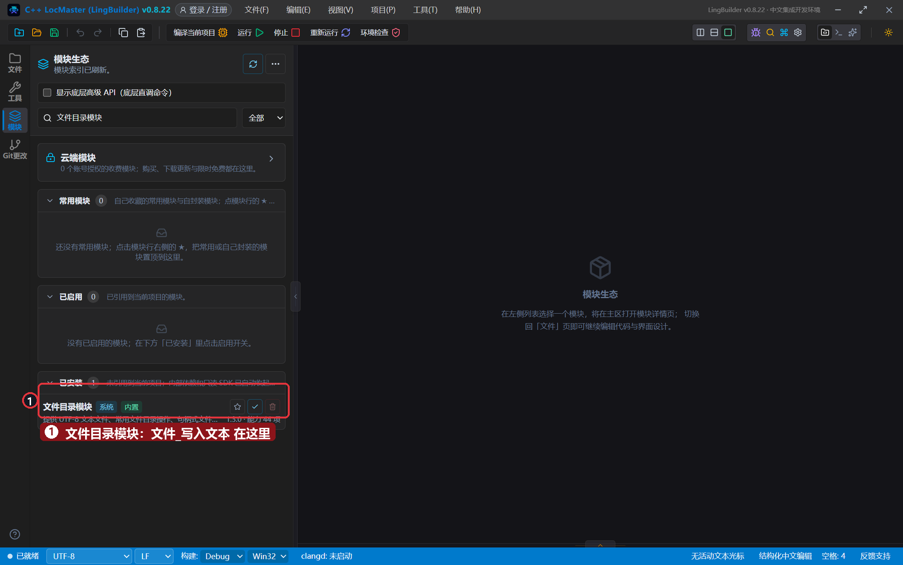
Task: Refresh the module index
Action: pos(253,64)
